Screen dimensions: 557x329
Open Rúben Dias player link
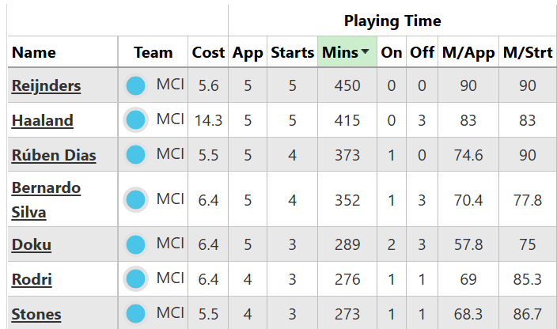[53, 155]
